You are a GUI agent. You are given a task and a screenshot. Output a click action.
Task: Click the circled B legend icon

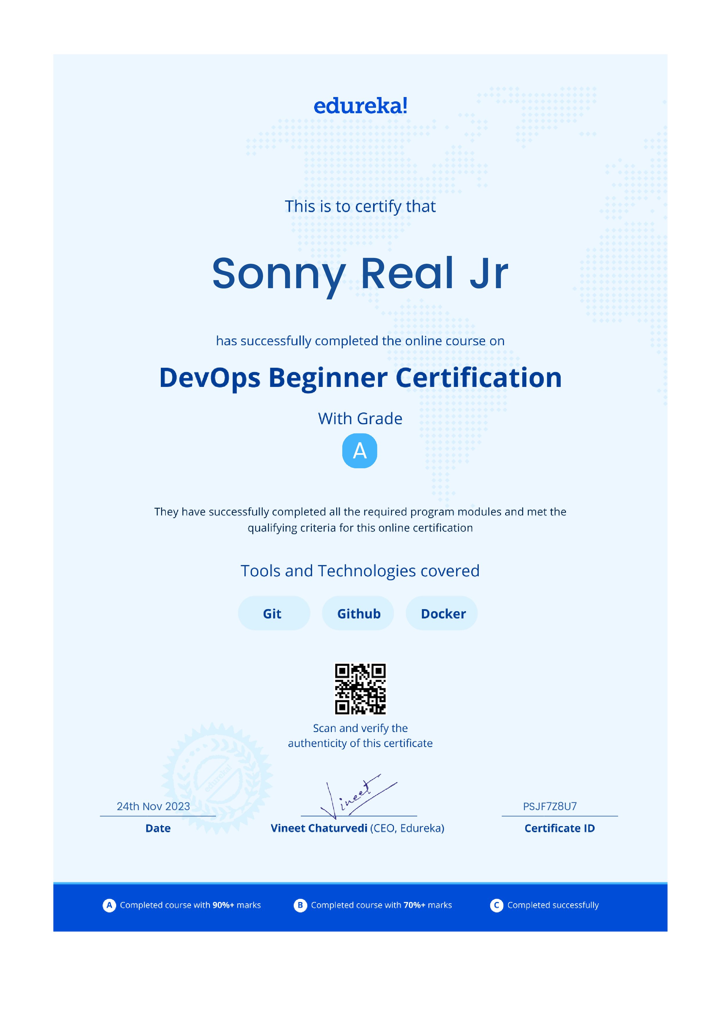point(300,905)
